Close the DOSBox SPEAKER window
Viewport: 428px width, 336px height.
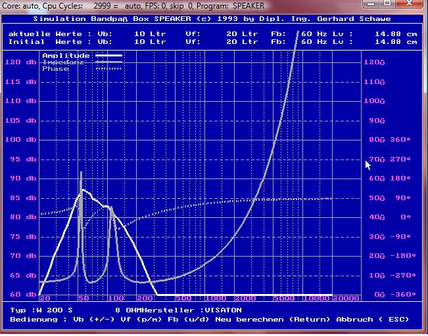tap(409, 3)
